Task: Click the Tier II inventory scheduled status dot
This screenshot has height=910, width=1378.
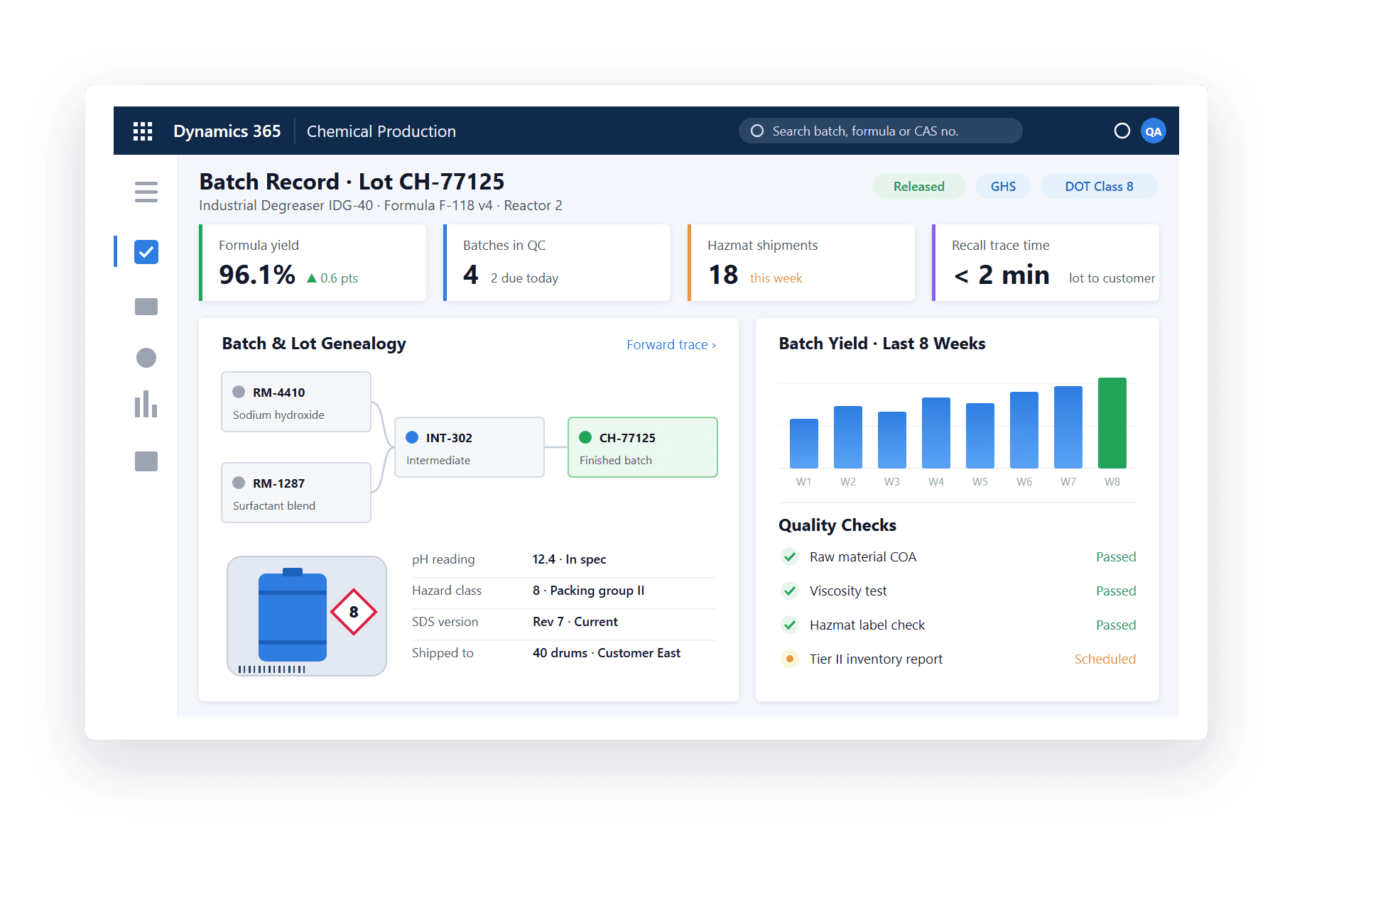Action: (x=790, y=659)
